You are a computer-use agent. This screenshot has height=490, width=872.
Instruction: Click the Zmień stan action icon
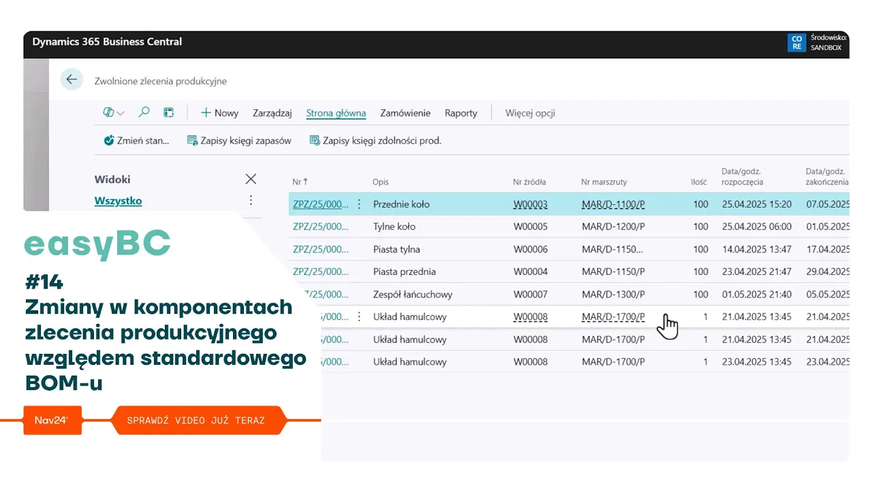109,141
